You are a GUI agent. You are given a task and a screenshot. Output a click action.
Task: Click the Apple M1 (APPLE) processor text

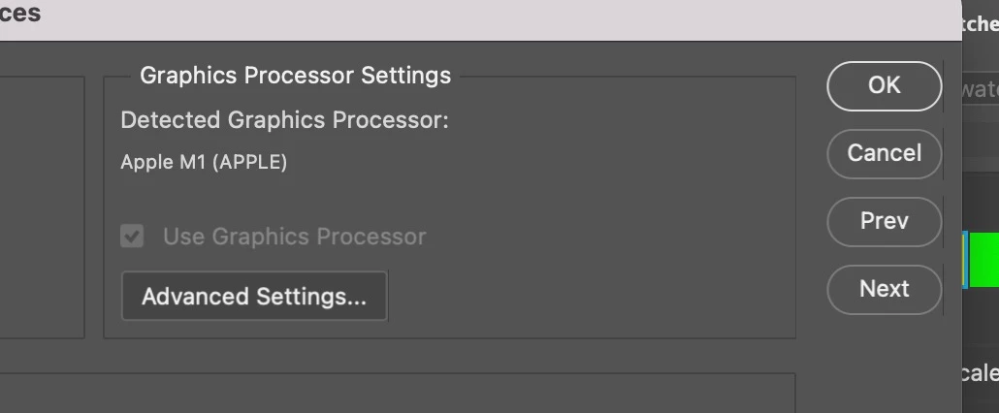204,162
